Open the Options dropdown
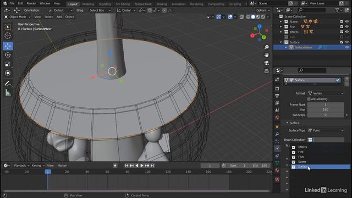 click(263, 10)
